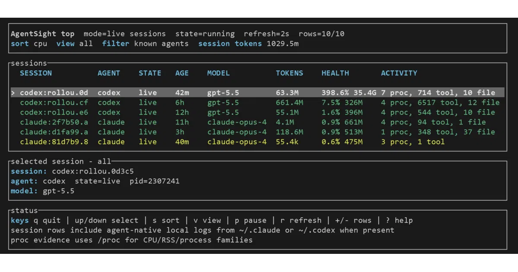Click the '0.6% 475M' health value

(342, 142)
